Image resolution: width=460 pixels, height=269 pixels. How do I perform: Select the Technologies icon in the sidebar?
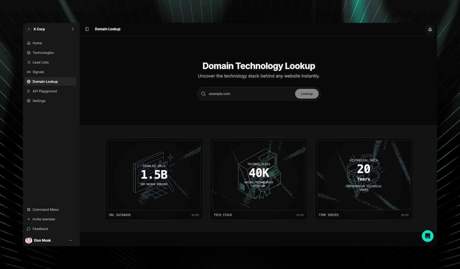click(28, 52)
